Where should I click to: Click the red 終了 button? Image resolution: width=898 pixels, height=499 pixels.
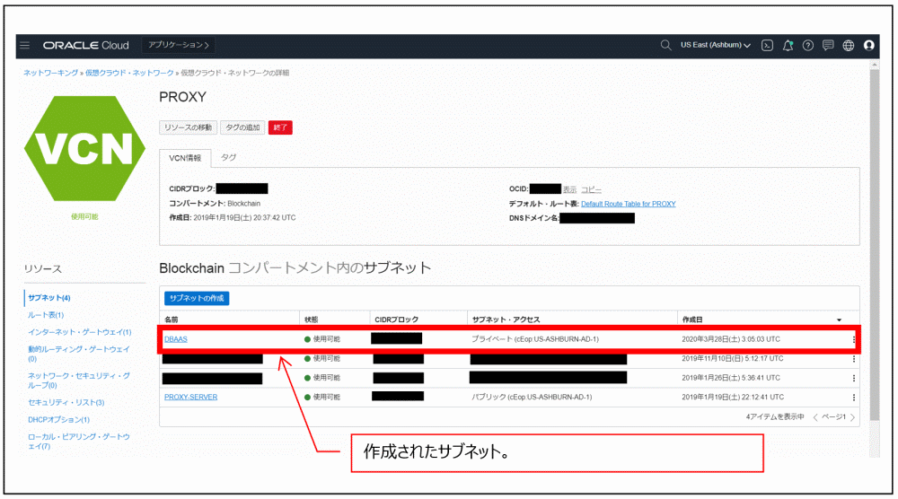(280, 127)
